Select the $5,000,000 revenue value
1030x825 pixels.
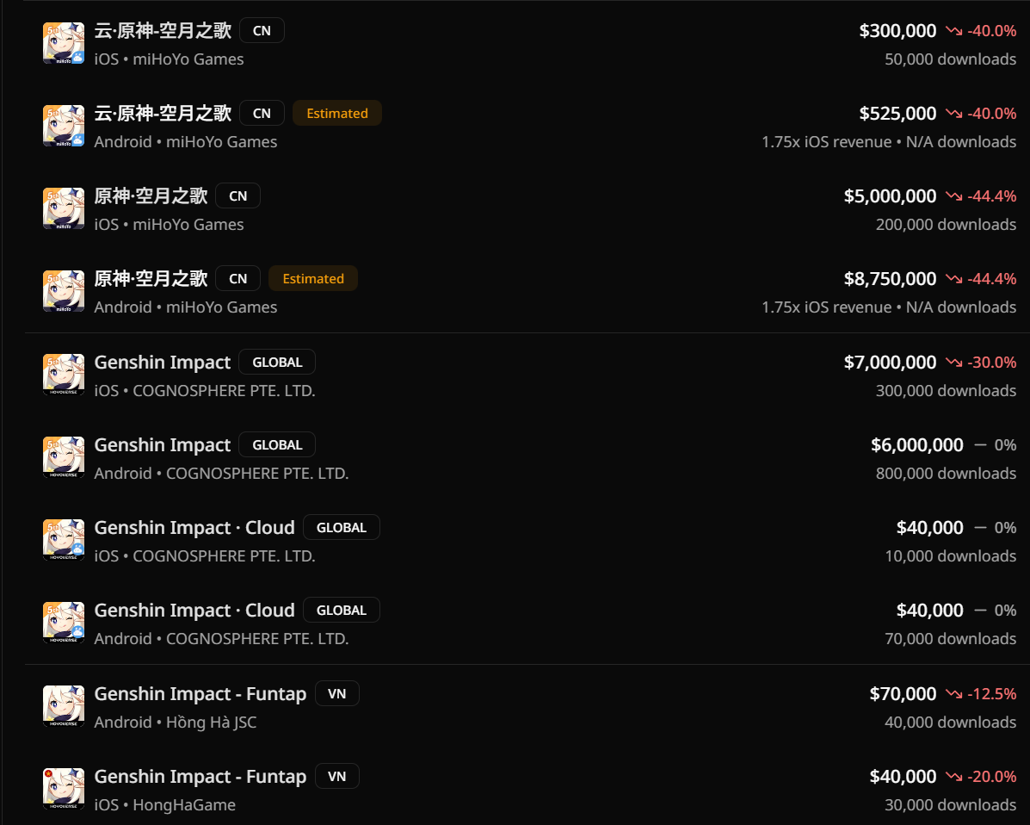point(890,196)
